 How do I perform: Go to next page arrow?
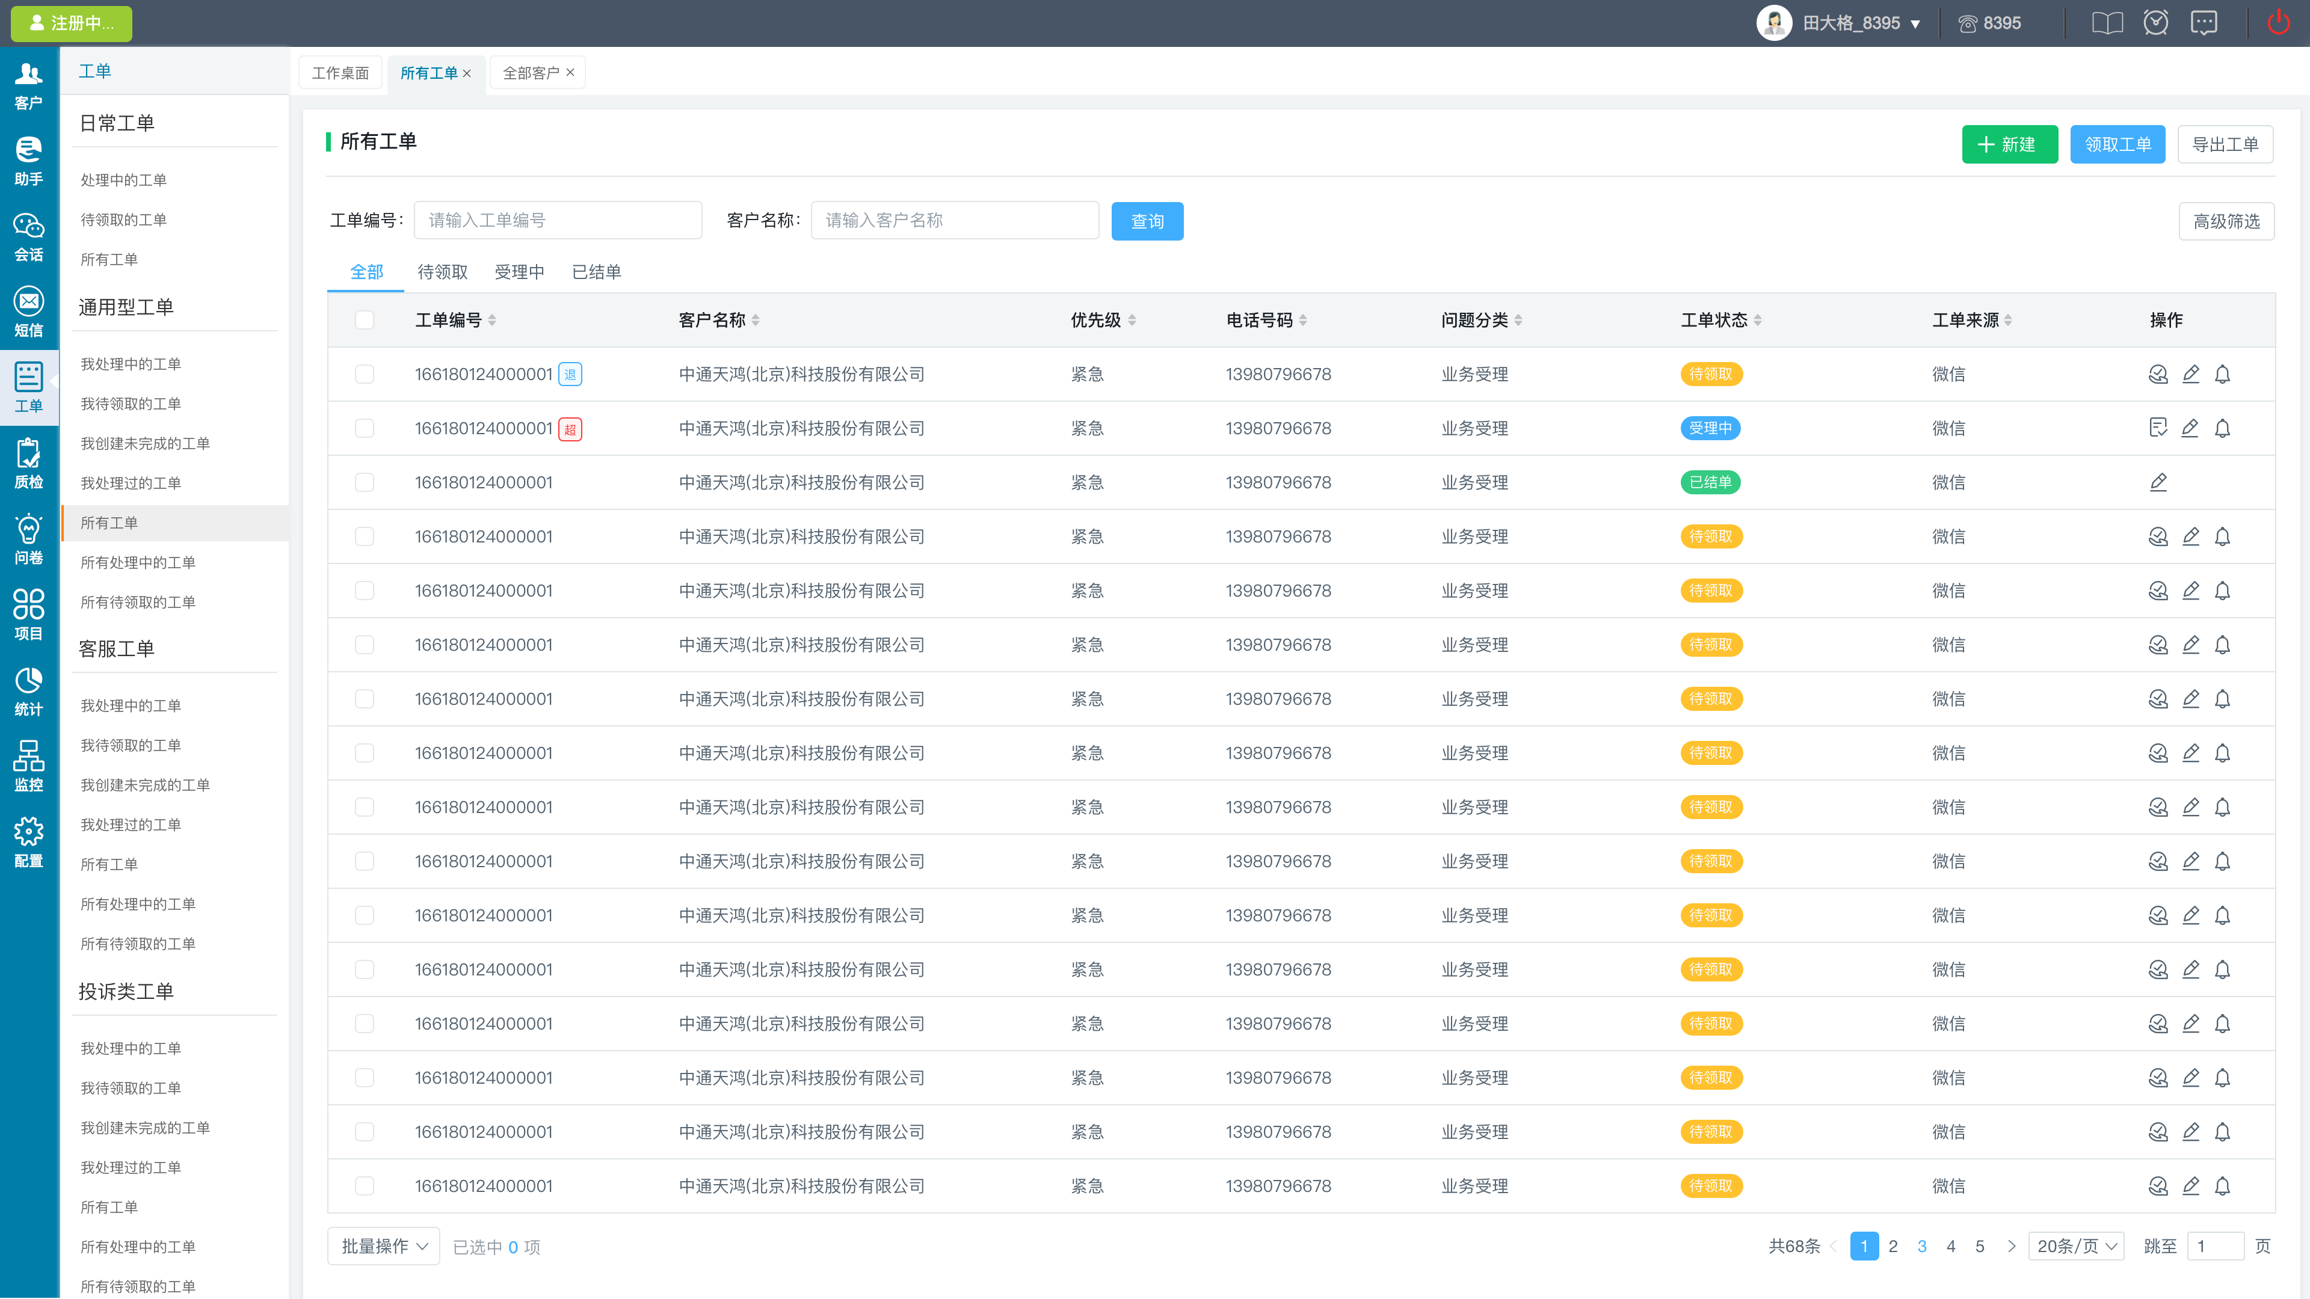tap(2010, 1246)
